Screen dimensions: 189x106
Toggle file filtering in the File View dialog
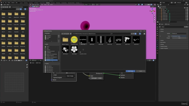140,34
